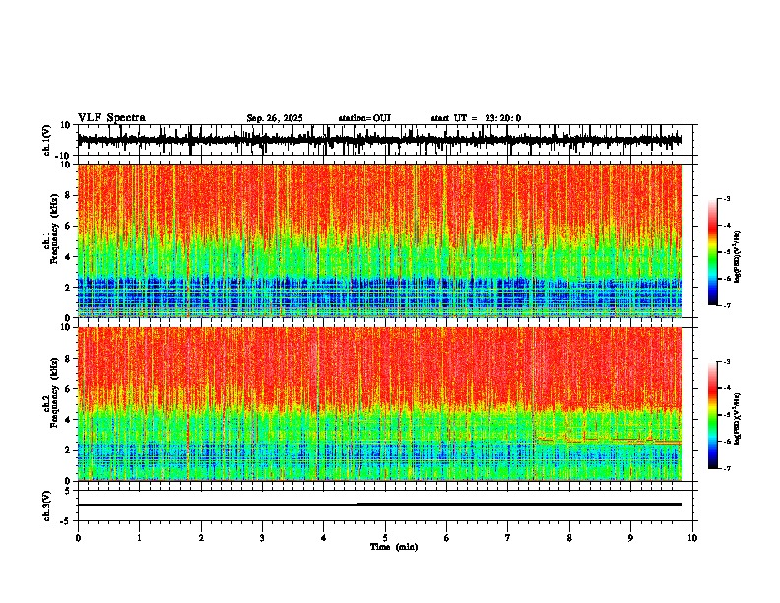Click the ch.1(V) axis label
The image size is (780, 603).
pos(47,140)
